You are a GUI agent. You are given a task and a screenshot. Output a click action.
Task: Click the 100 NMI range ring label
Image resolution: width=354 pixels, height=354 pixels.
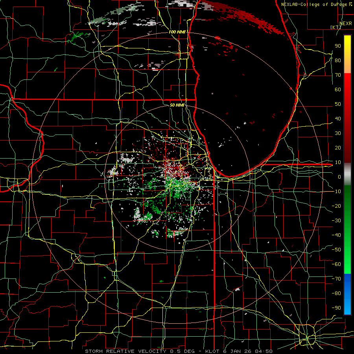click(x=177, y=32)
